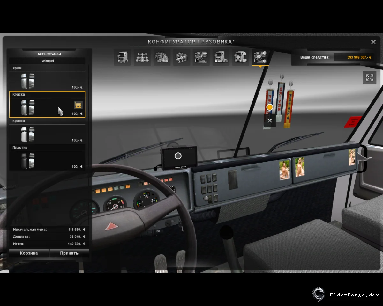The width and height of the screenshot is (383, 306).
Task: Select the GPS accessory slot circle
Action: click(178, 156)
